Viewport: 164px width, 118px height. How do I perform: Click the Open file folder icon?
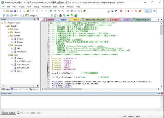pyautogui.click(x=7, y=11)
